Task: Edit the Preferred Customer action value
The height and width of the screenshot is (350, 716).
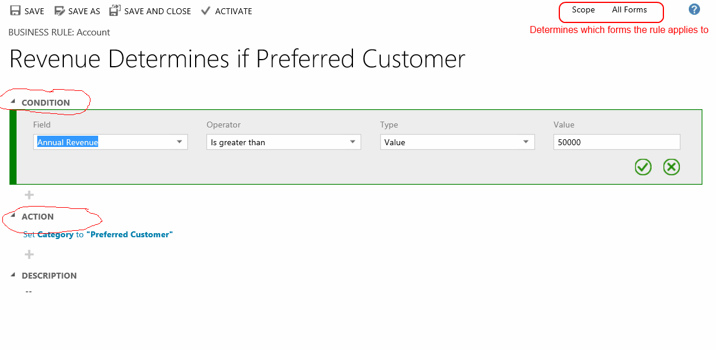Action: pyautogui.click(x=131, y=234)
